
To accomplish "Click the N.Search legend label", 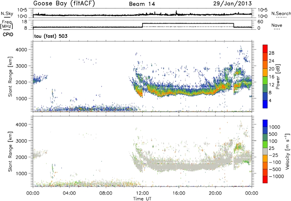I will pyautogui.click(x=281, y=13).
